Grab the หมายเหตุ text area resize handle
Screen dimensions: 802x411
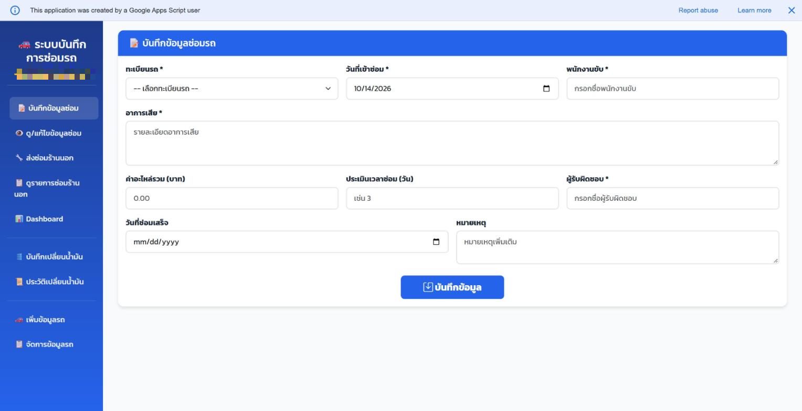(x=775, y=260)
